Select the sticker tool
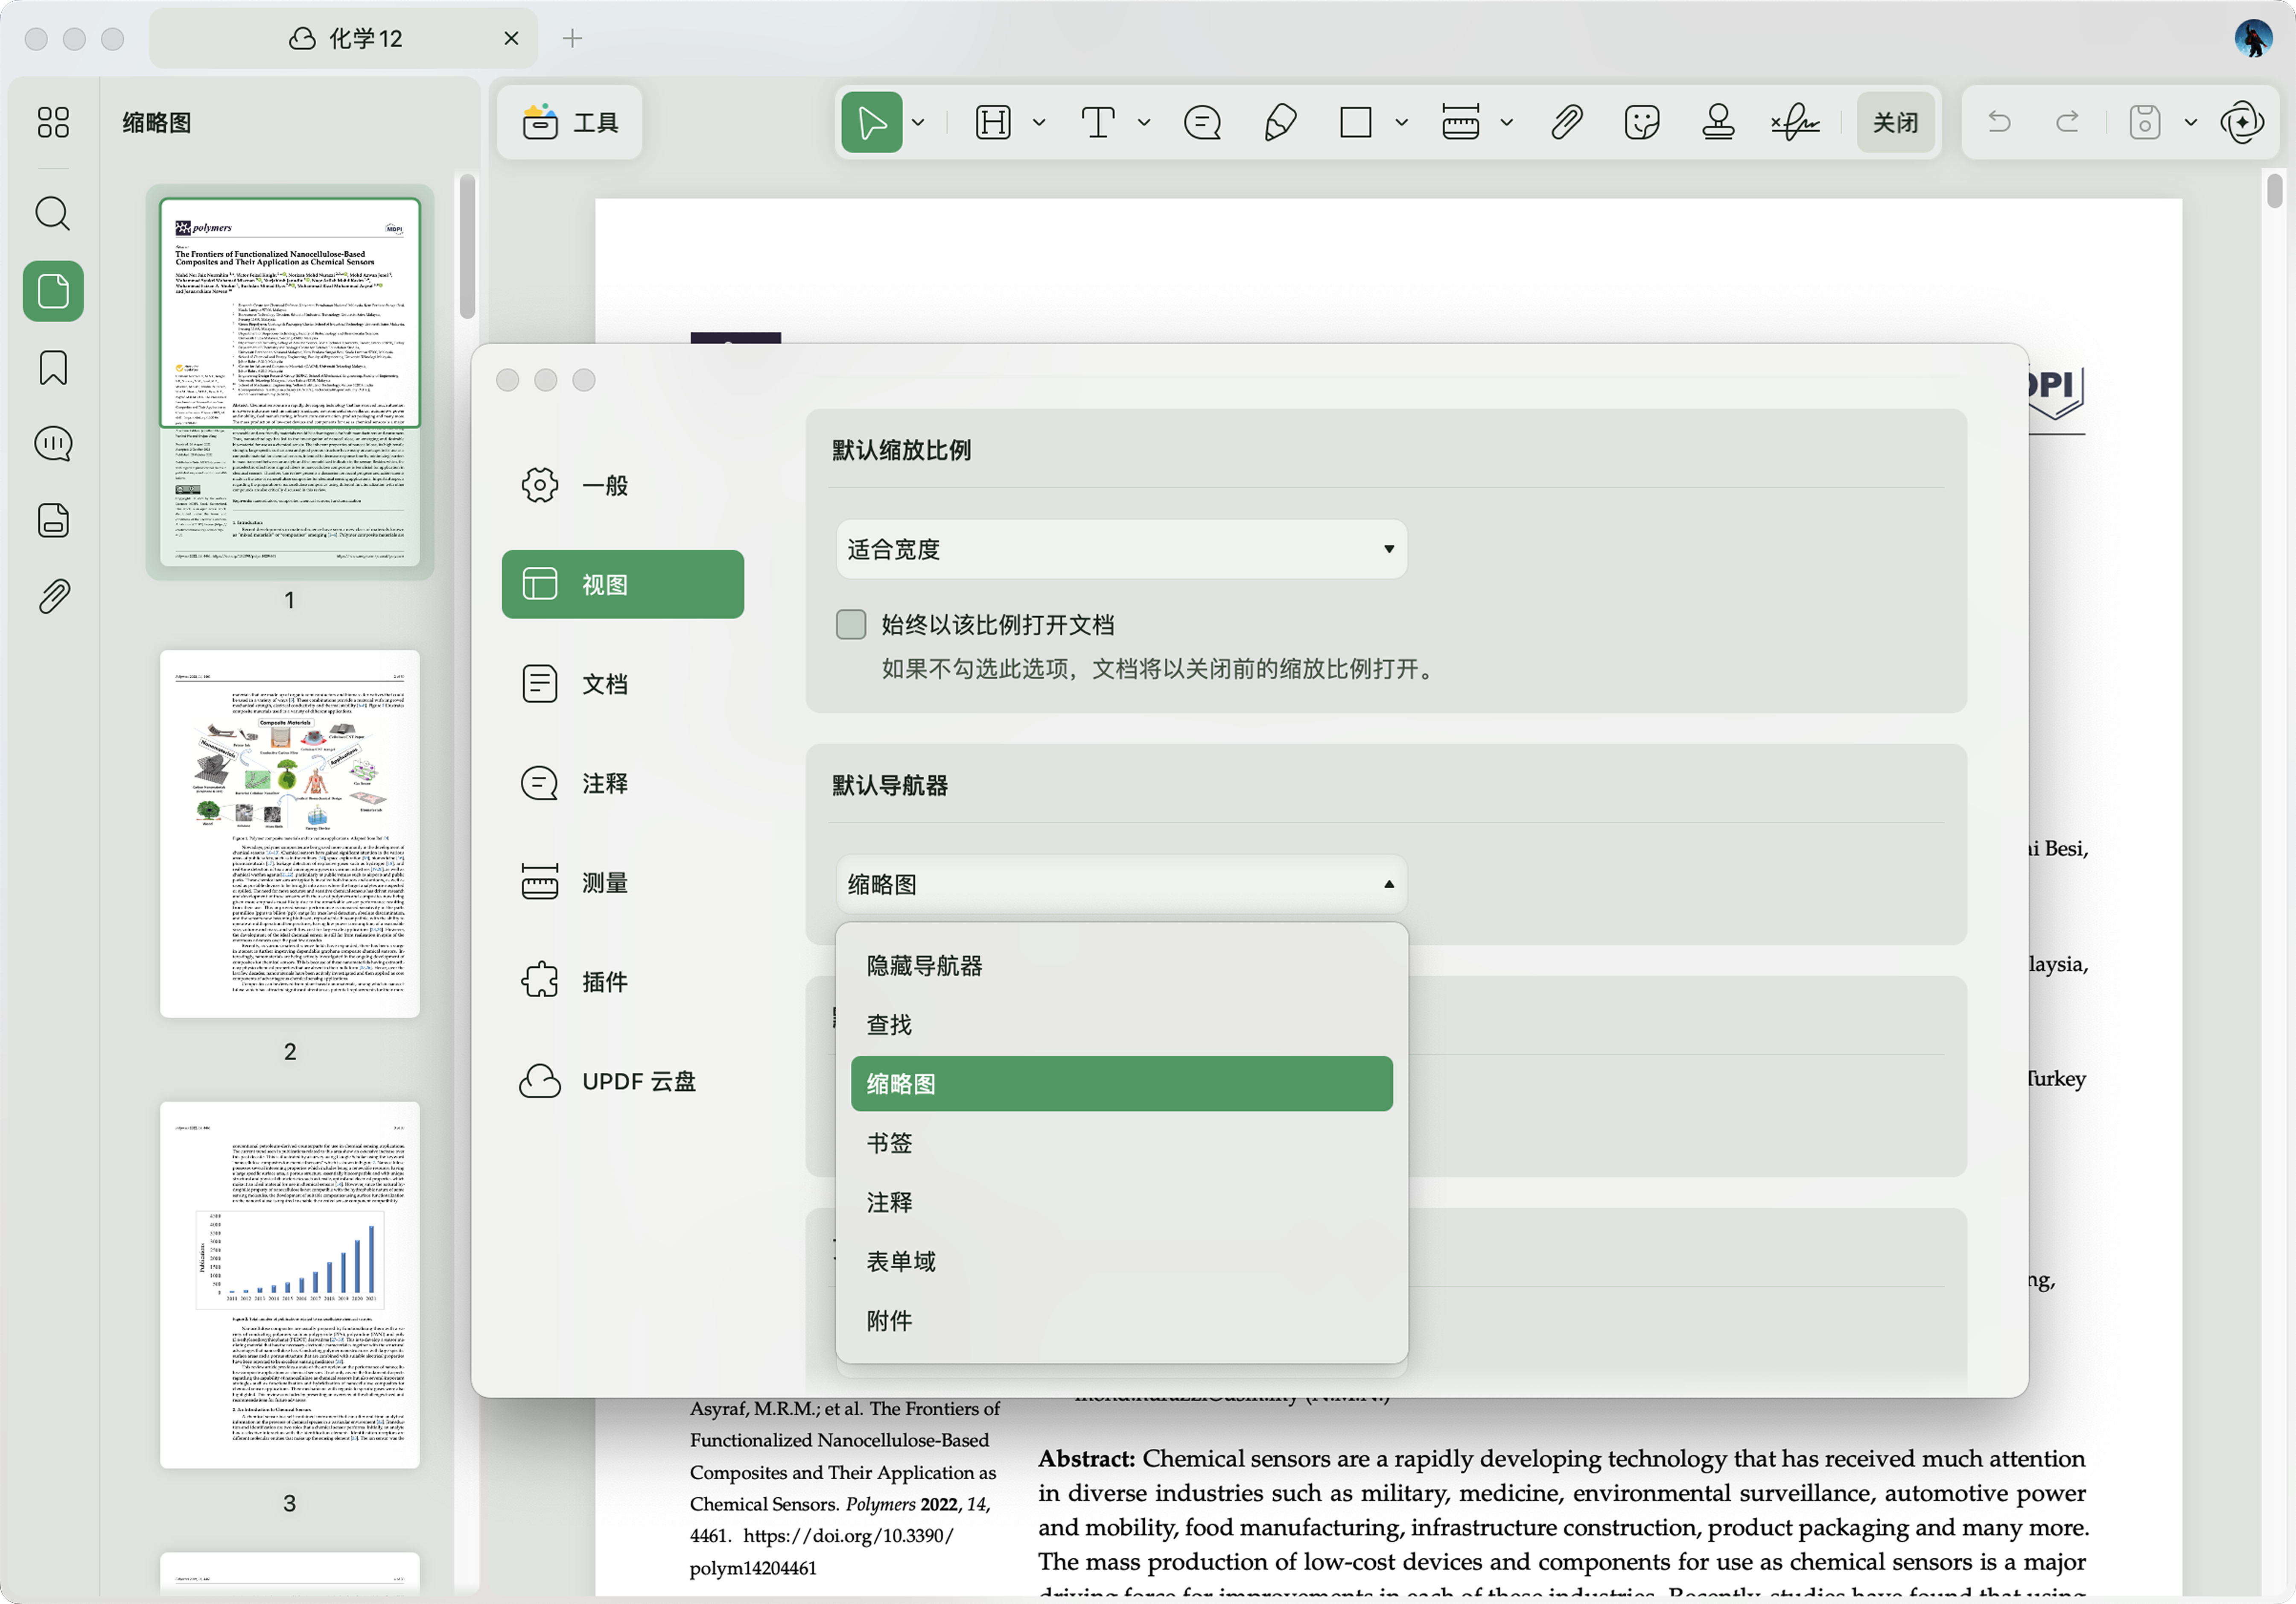 1642,122
